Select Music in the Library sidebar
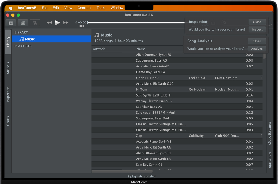This screenshot has height=184, width=278. click(x=30, y=39)
